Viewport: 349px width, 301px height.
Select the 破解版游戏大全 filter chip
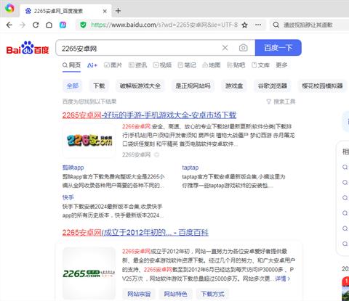point(140,86)
